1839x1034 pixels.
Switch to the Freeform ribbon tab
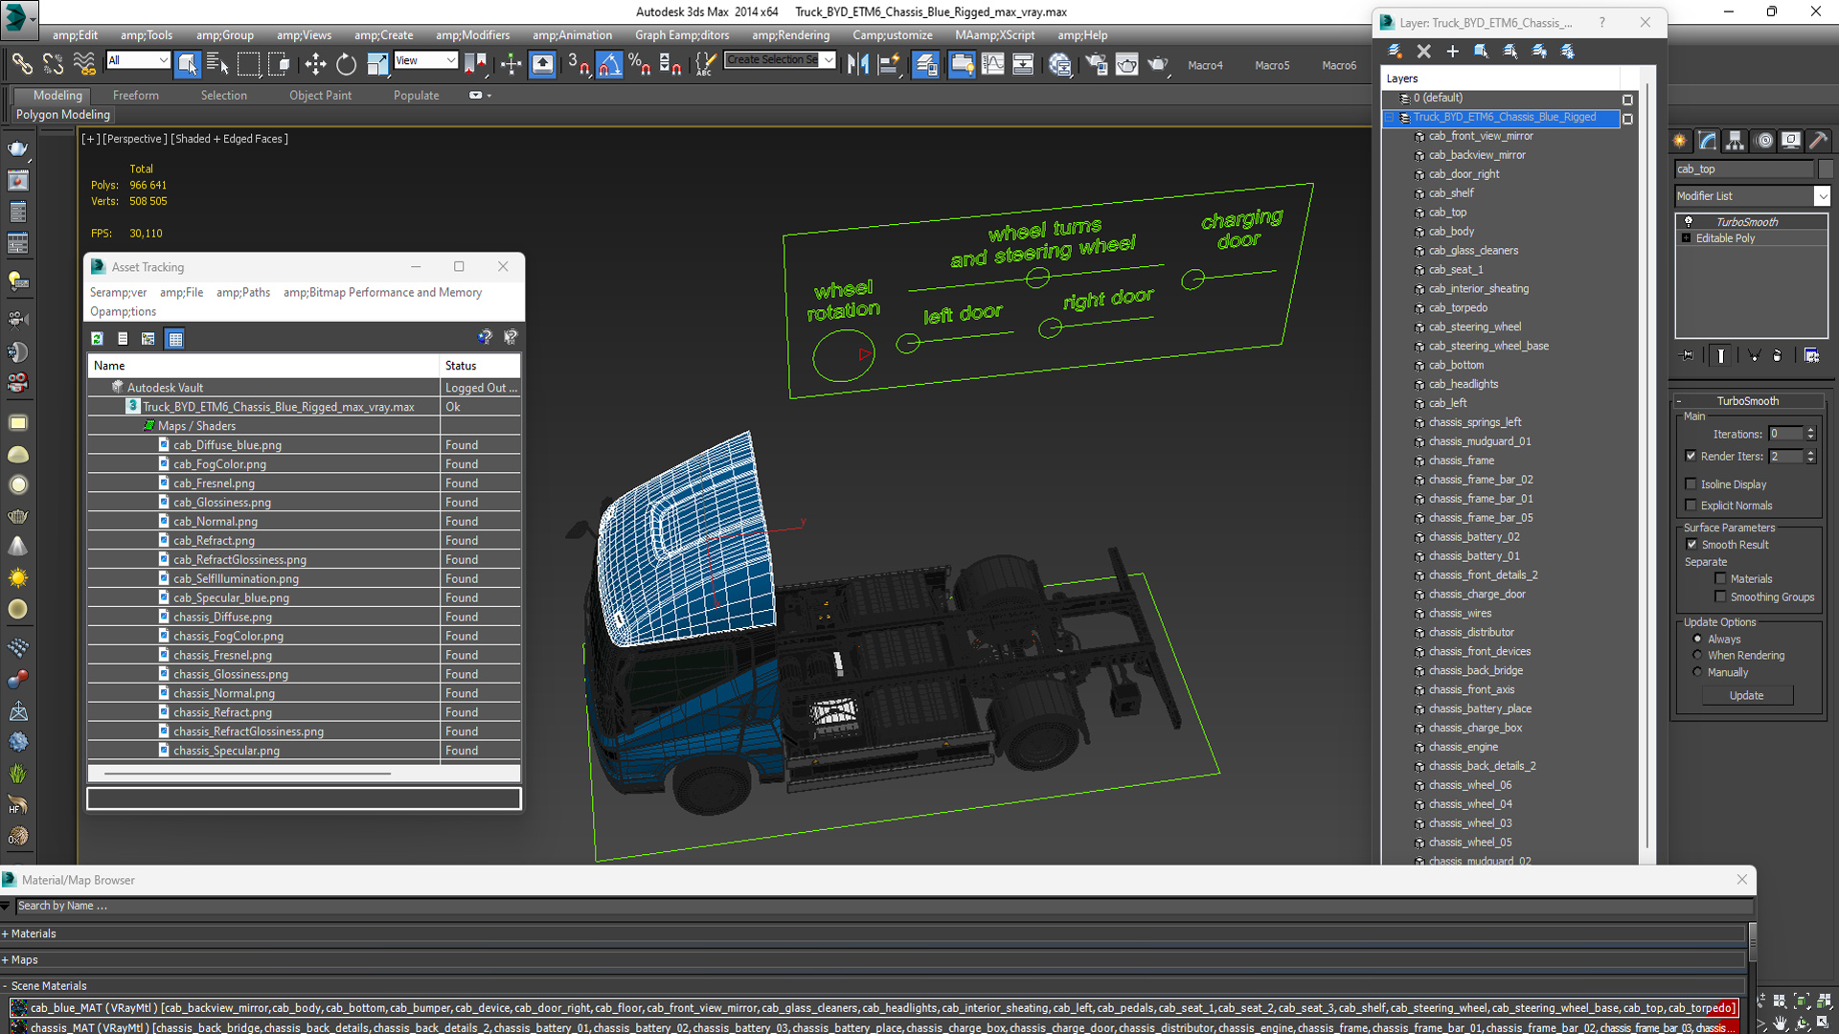click(136, 95)
